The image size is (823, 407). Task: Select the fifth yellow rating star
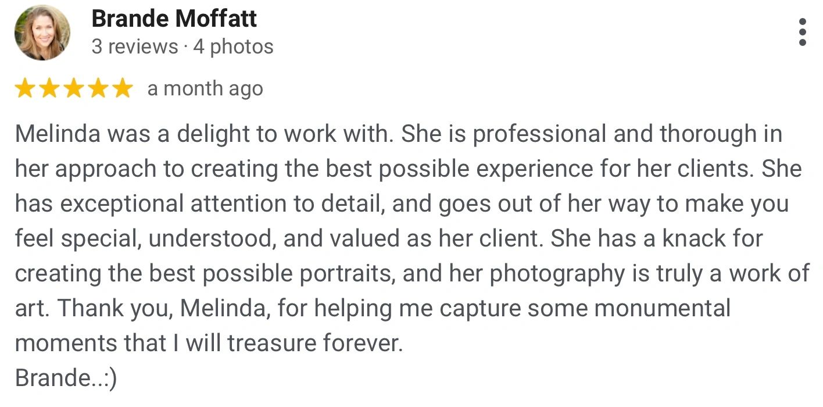(x=123, y=89)
